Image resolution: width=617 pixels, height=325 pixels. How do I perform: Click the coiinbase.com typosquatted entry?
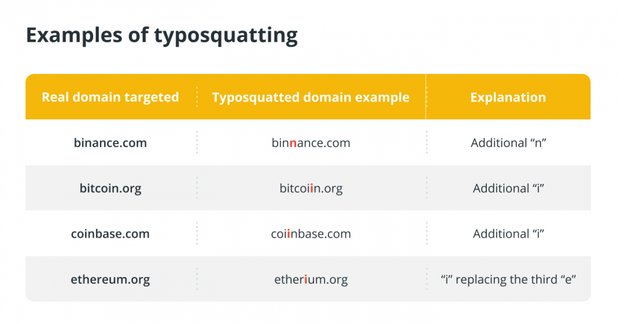(311, 233)
